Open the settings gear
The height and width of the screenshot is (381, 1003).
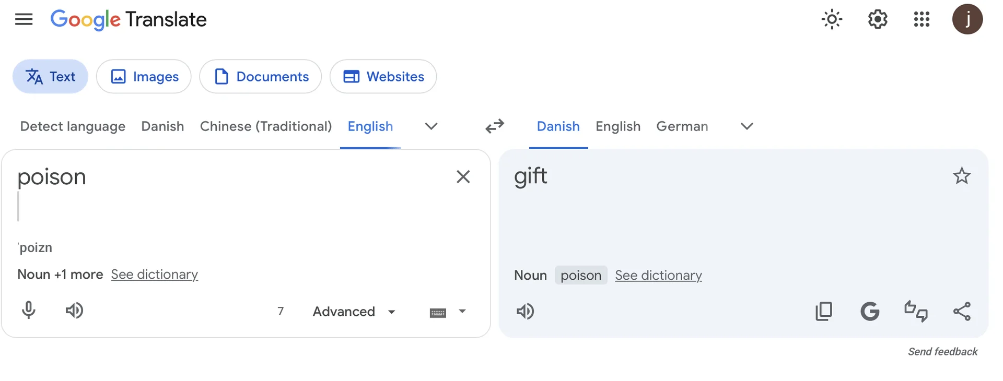click(878, 20)
